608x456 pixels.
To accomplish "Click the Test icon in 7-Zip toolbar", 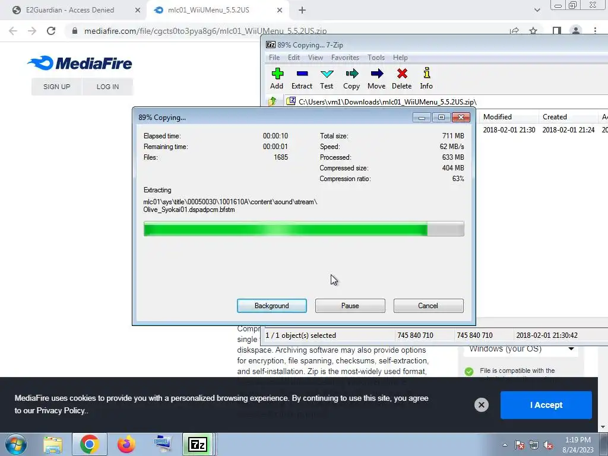I will 327,79.
